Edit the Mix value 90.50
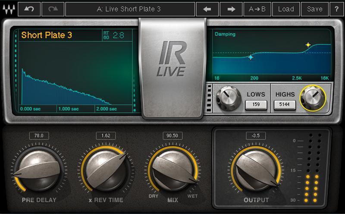 (172, 135)
